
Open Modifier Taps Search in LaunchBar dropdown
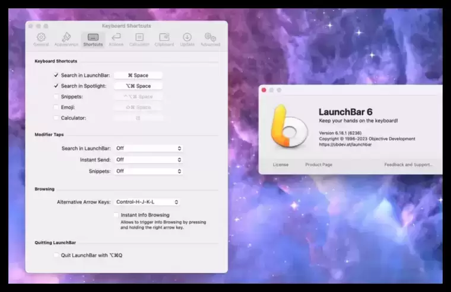(x=148, y=148)
